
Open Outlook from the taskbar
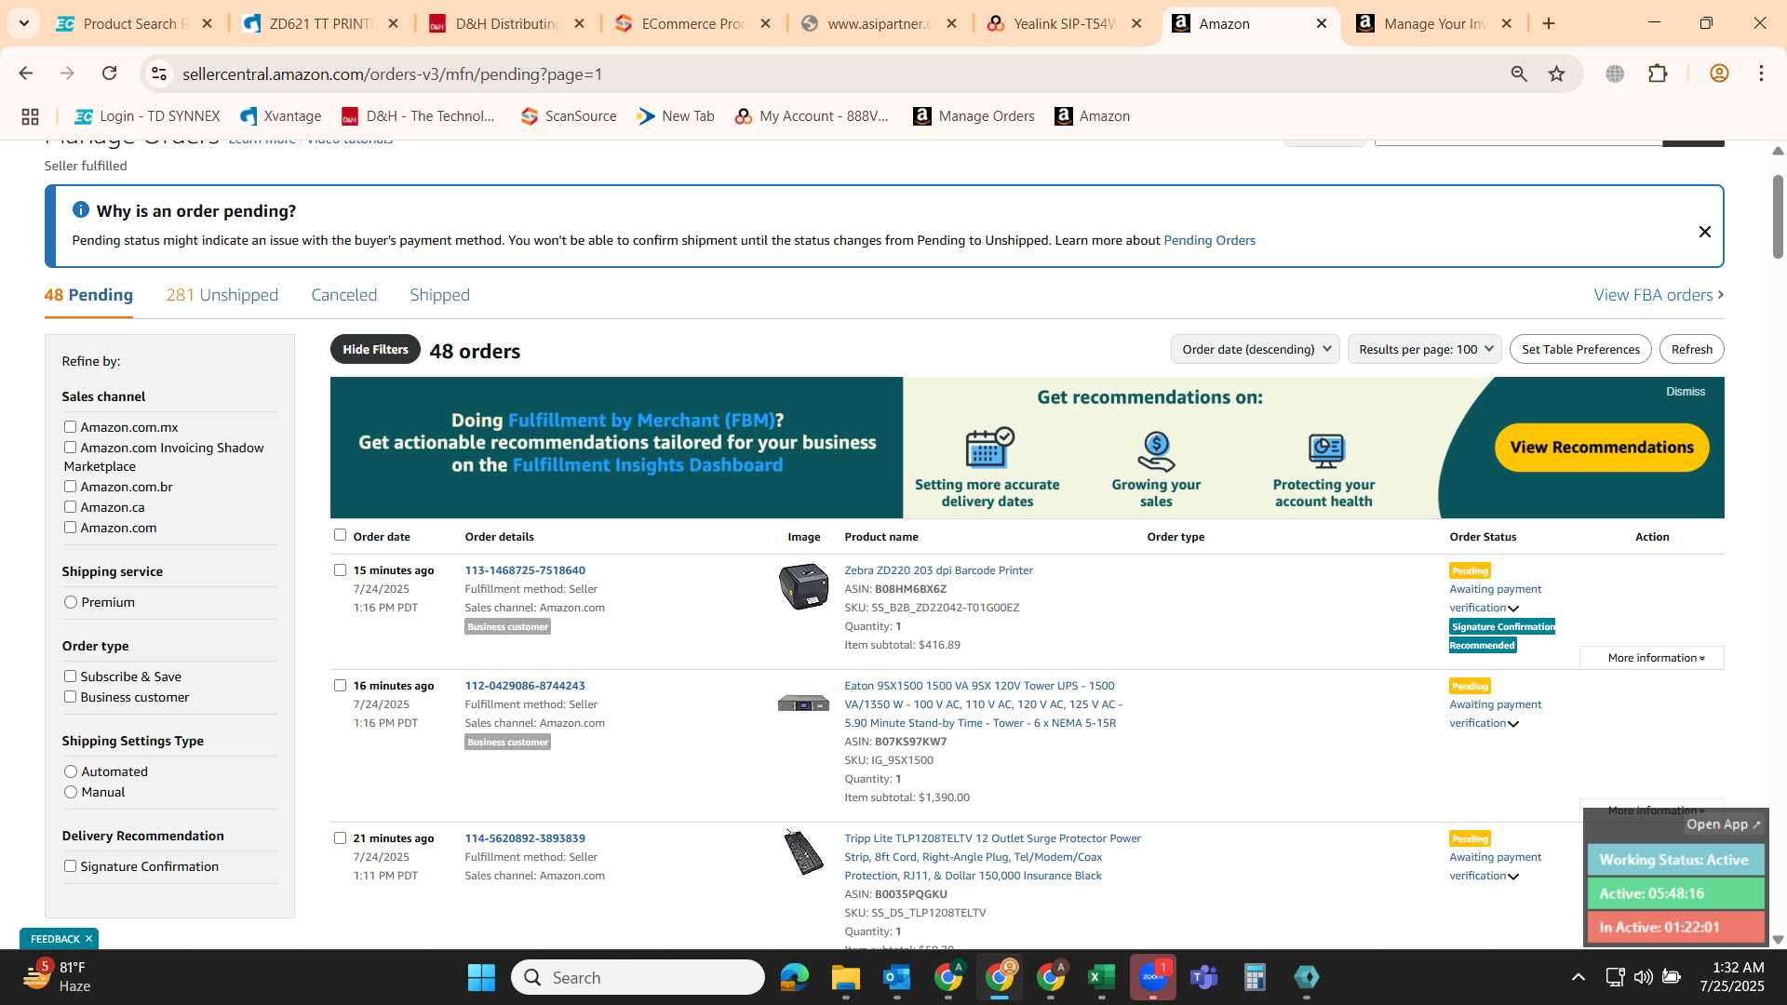(896, 977)
